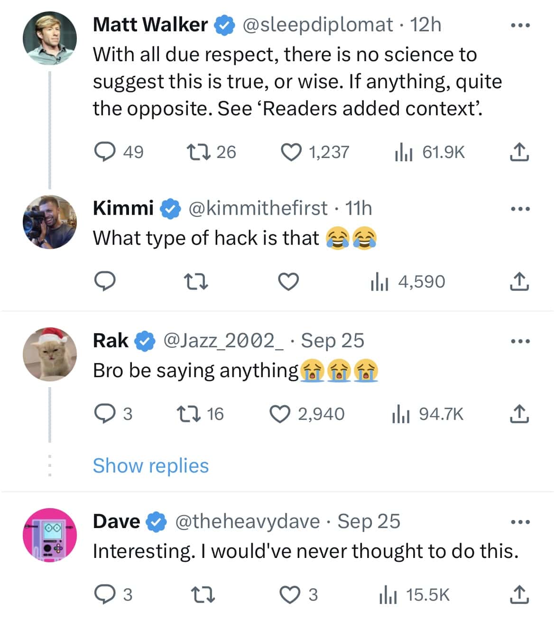Like Kimmi's reply

[x=288, y=282]
